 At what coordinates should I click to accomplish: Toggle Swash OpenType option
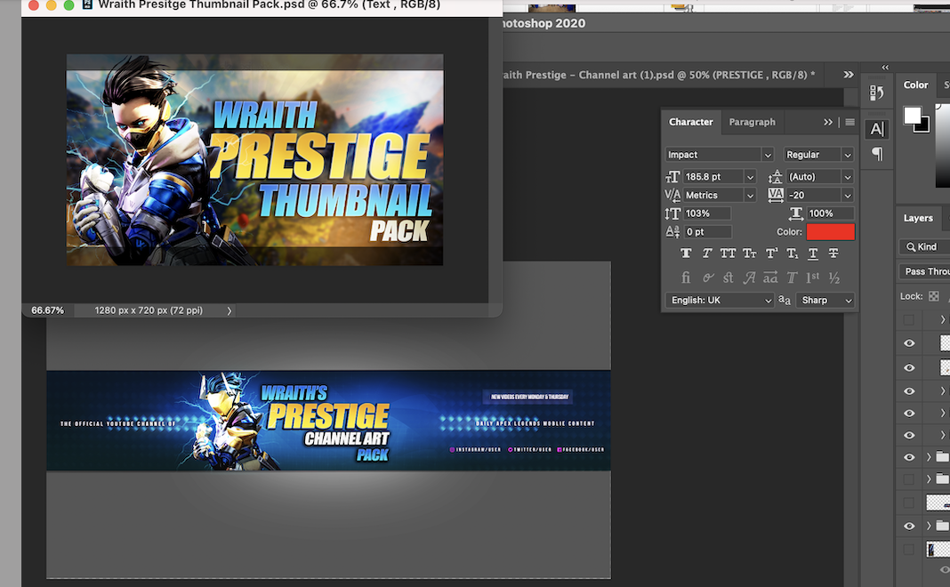point(750,277)
